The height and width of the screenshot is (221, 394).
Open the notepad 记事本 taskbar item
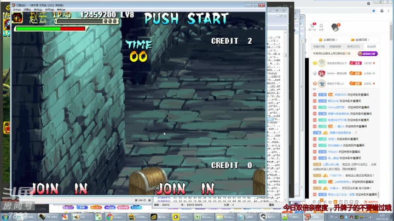click(x=247, y=217)
